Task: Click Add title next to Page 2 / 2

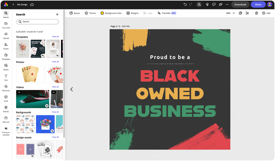Action: pyautogui.click(x=126, y=26)
